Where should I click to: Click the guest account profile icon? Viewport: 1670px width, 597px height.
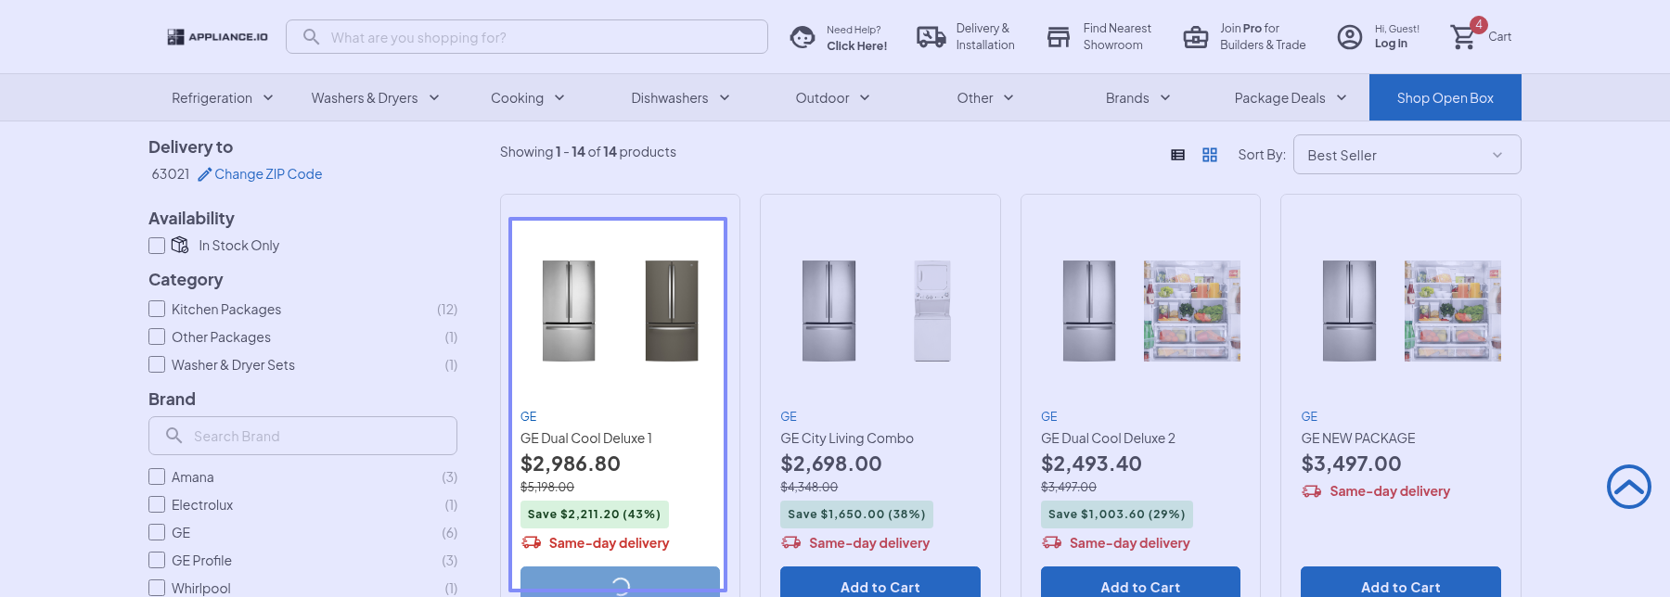click(x=1350, y=37)
